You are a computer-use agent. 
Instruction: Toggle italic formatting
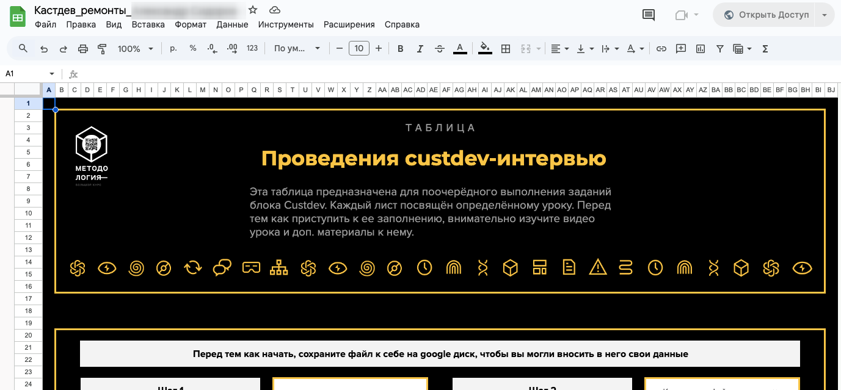click(x=420, y=49)
